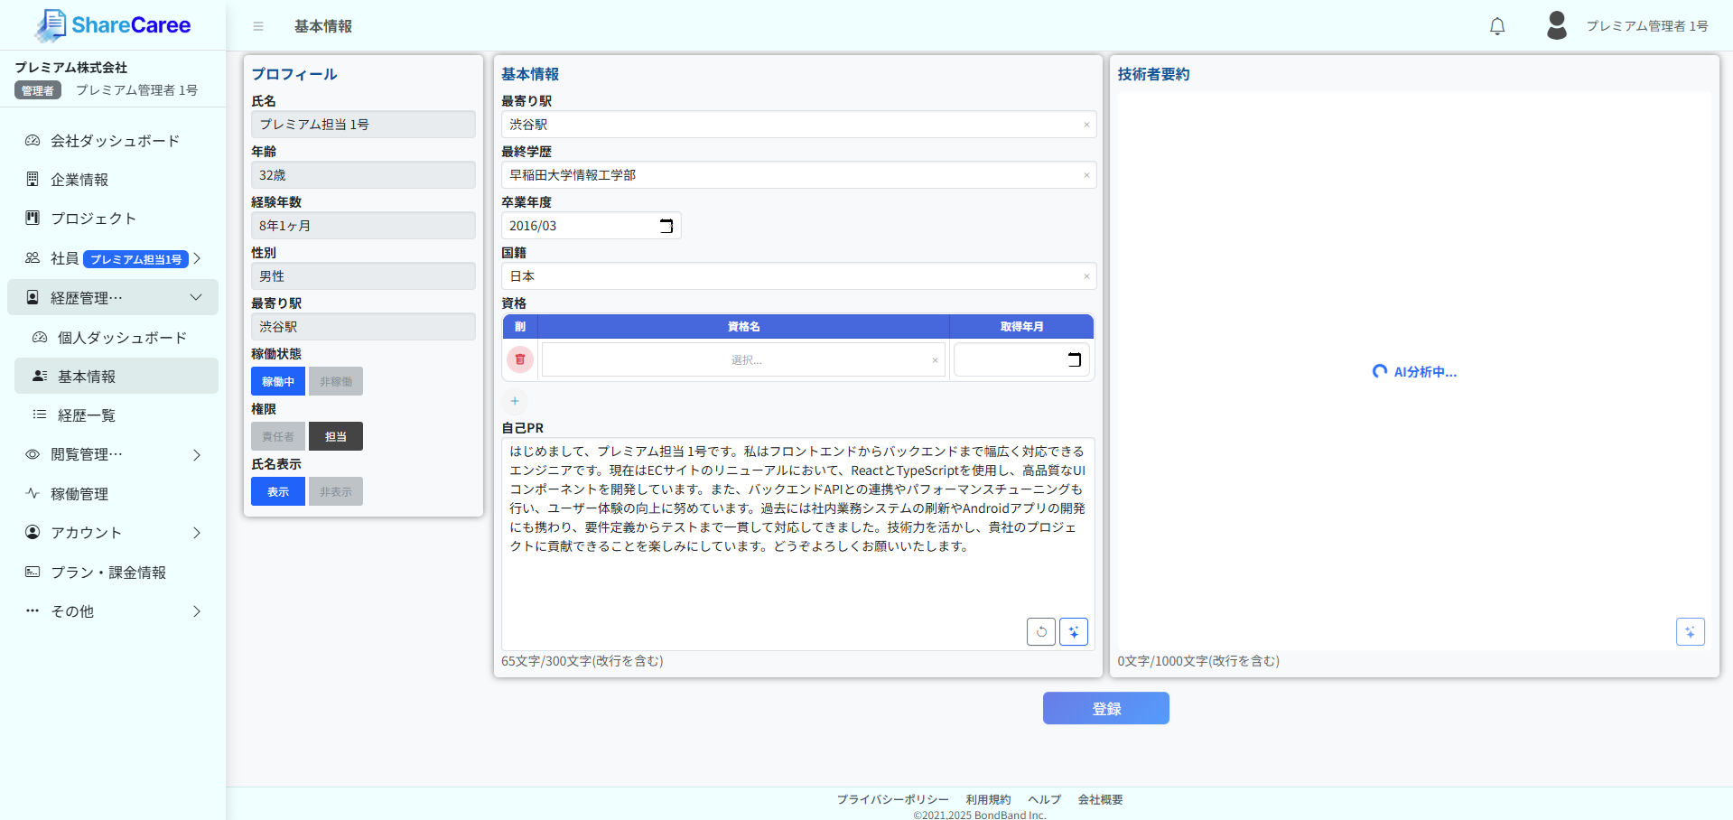
Task: Open プラン・課金情報 in the sidebar
Action: [113, 573]
